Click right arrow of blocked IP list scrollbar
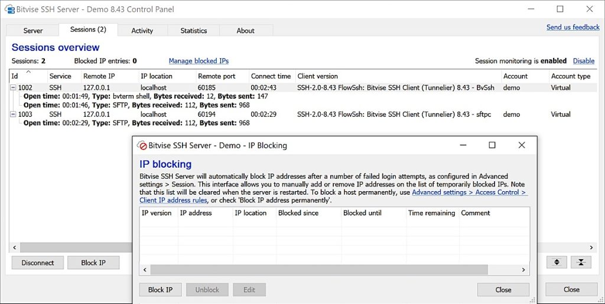This screenshot has width=605, height=304. (x=523, y=270)
